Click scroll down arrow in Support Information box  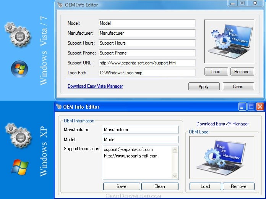[x=175, y=176]
